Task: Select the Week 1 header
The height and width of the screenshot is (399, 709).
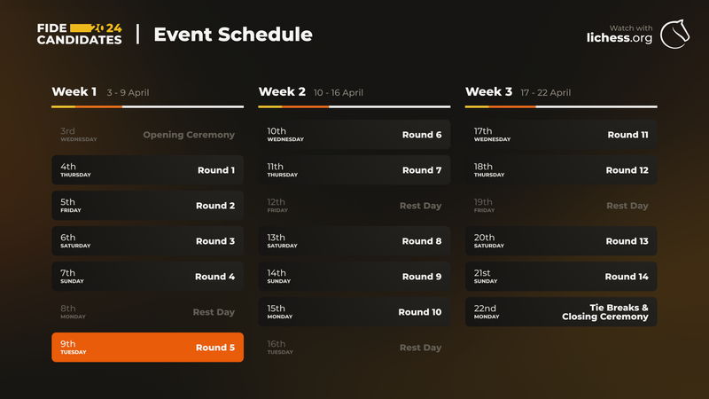Action: pyautogui.click(x=74, y=92)
